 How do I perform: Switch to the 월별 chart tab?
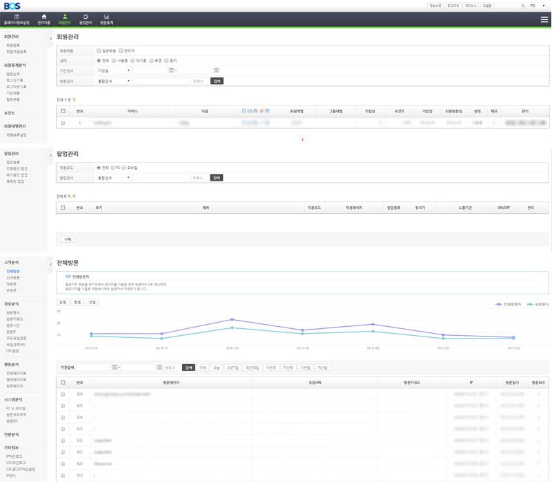tap(77, 302)
